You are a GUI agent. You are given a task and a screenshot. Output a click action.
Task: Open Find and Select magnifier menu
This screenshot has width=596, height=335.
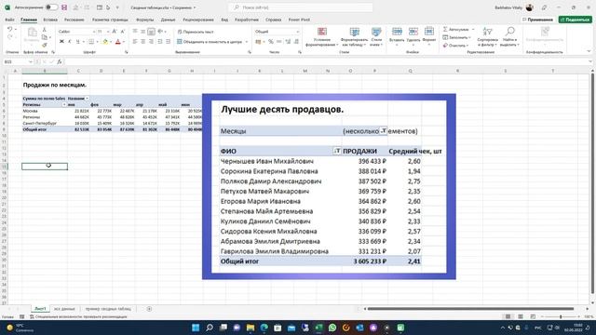point(509,37)
